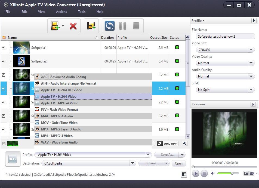
Task: Close the audio waveform panel
Action: click(x=4, y=144)
